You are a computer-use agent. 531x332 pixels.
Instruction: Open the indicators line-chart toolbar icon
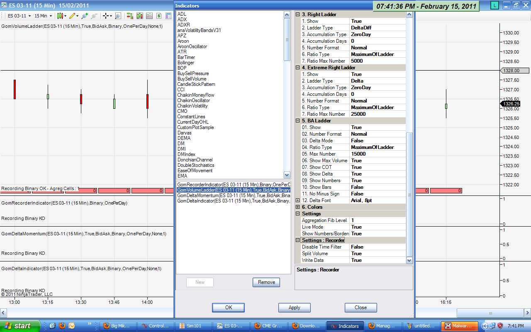149,16
